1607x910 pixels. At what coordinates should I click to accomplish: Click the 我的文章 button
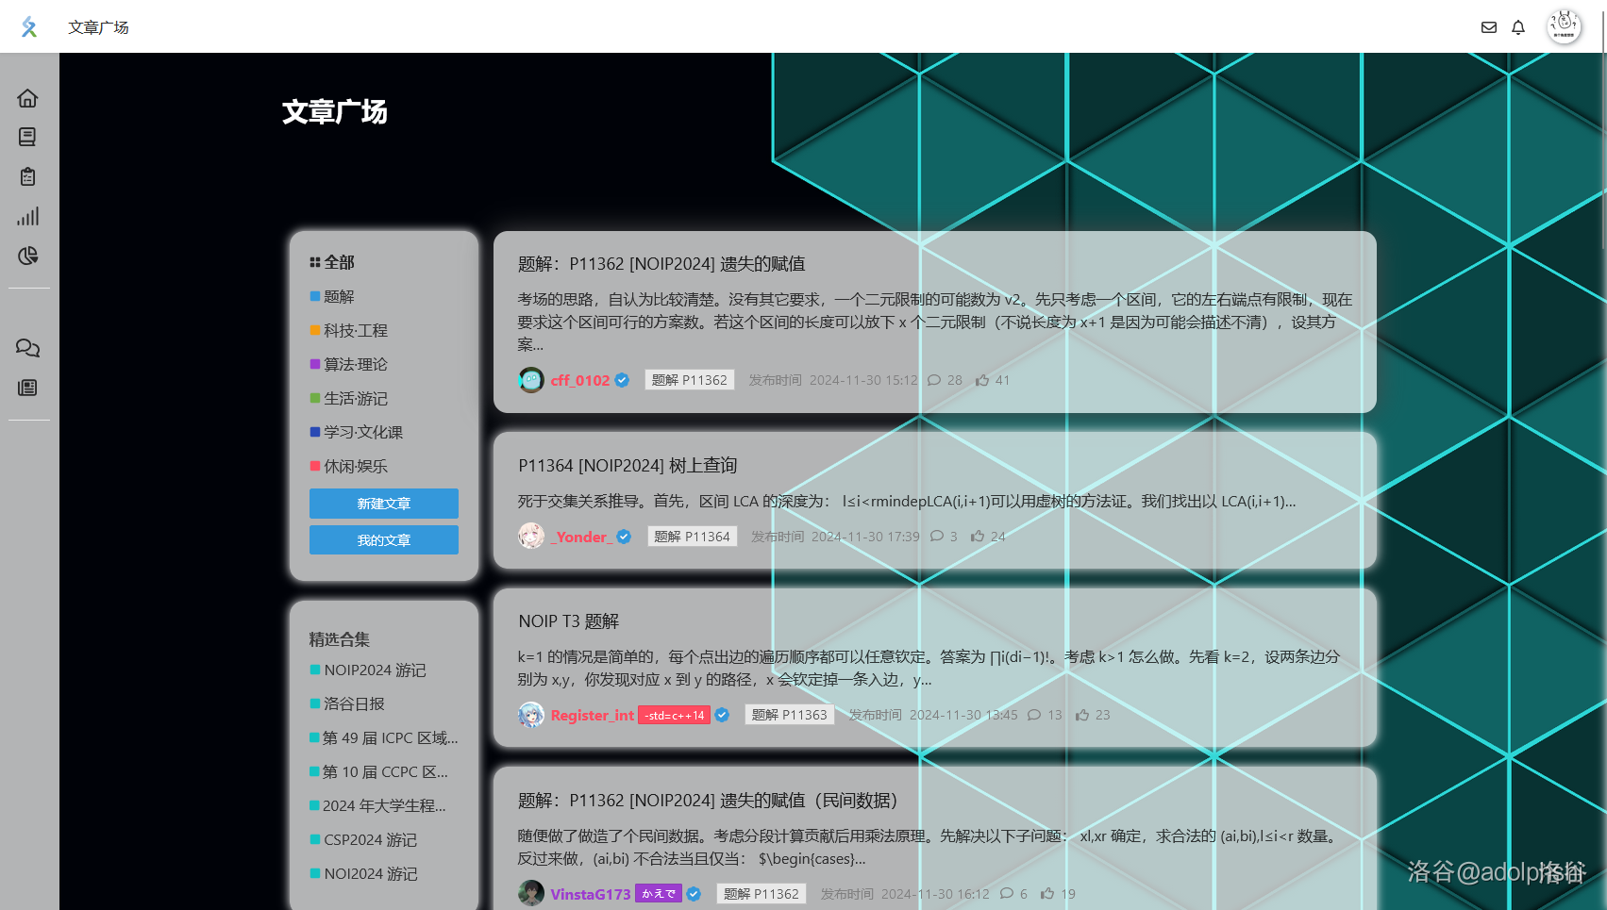pyautogui.click(x=384, y=540)
